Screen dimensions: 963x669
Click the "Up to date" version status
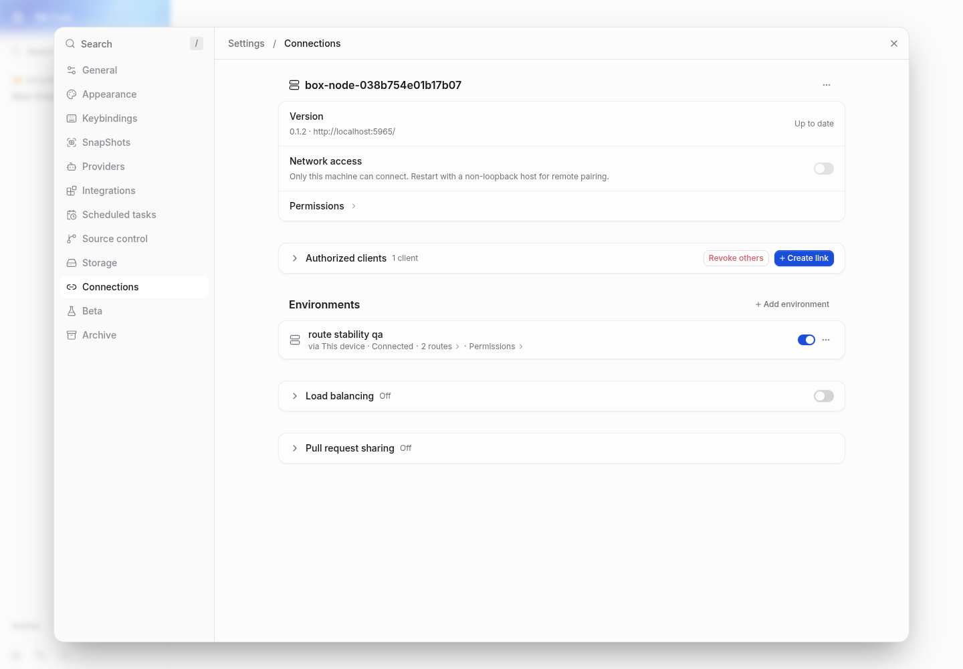pyautogui.click(x=814, y=124)
